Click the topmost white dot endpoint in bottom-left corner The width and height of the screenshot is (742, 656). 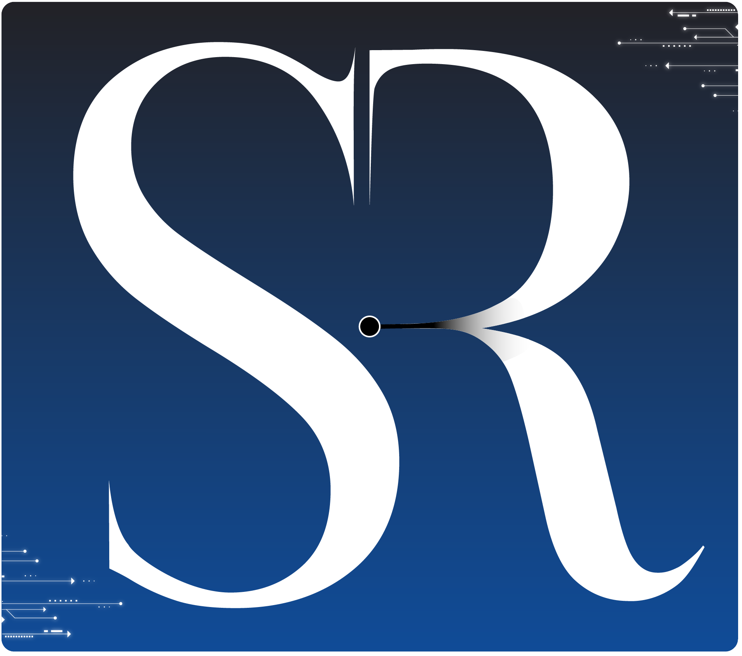(25, 551)
